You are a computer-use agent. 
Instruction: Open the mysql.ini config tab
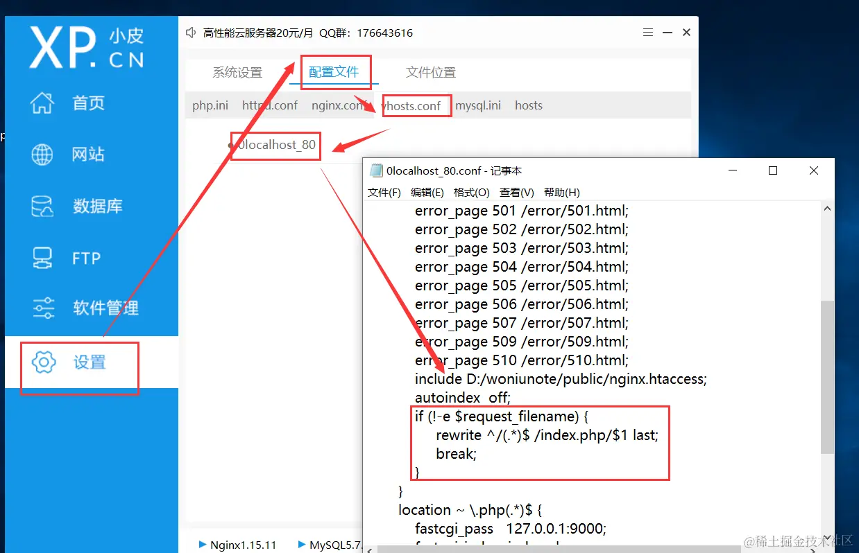click(478, 105)
